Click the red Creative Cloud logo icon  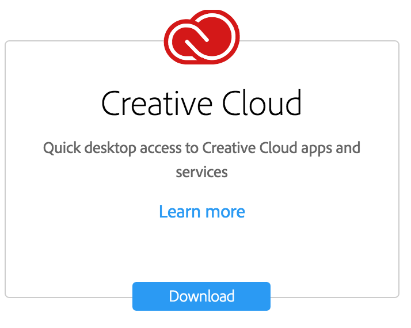201,37
